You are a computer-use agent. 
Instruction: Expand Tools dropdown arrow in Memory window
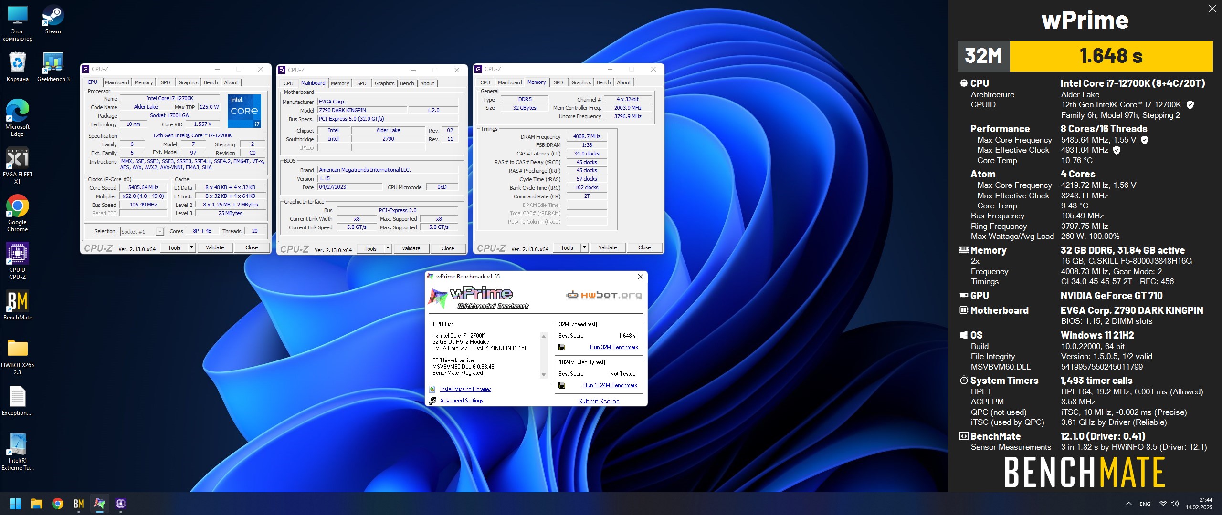click(x=584, y=247)
